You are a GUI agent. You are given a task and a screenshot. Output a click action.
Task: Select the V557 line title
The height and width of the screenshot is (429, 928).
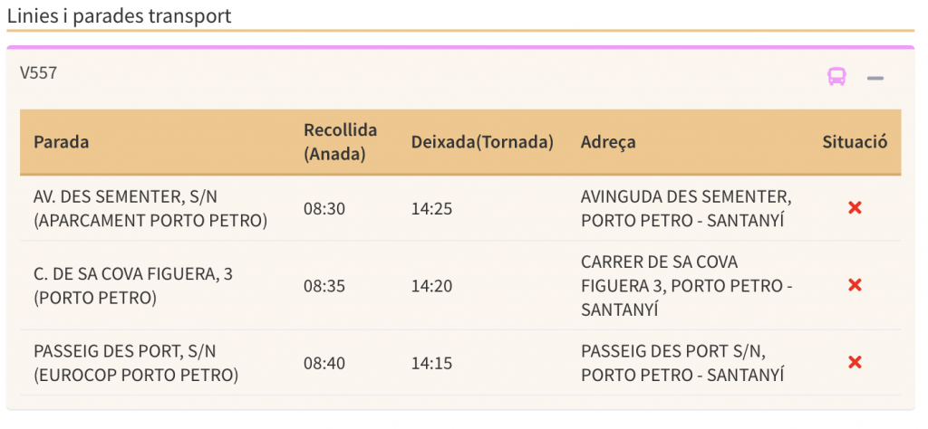(39, 73)
